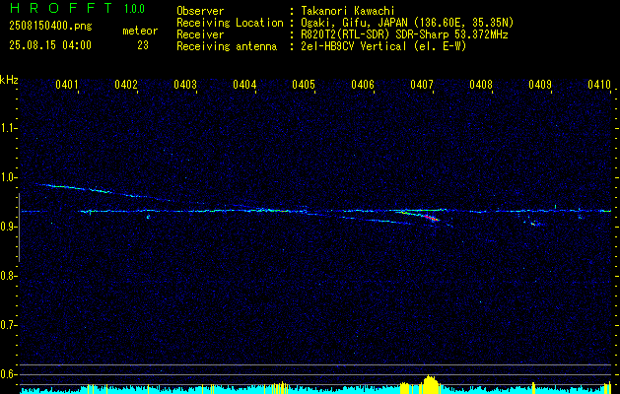620x394 pixels.
Task: Click the kHz axis unit label
Action: click(x=9, y=80)
